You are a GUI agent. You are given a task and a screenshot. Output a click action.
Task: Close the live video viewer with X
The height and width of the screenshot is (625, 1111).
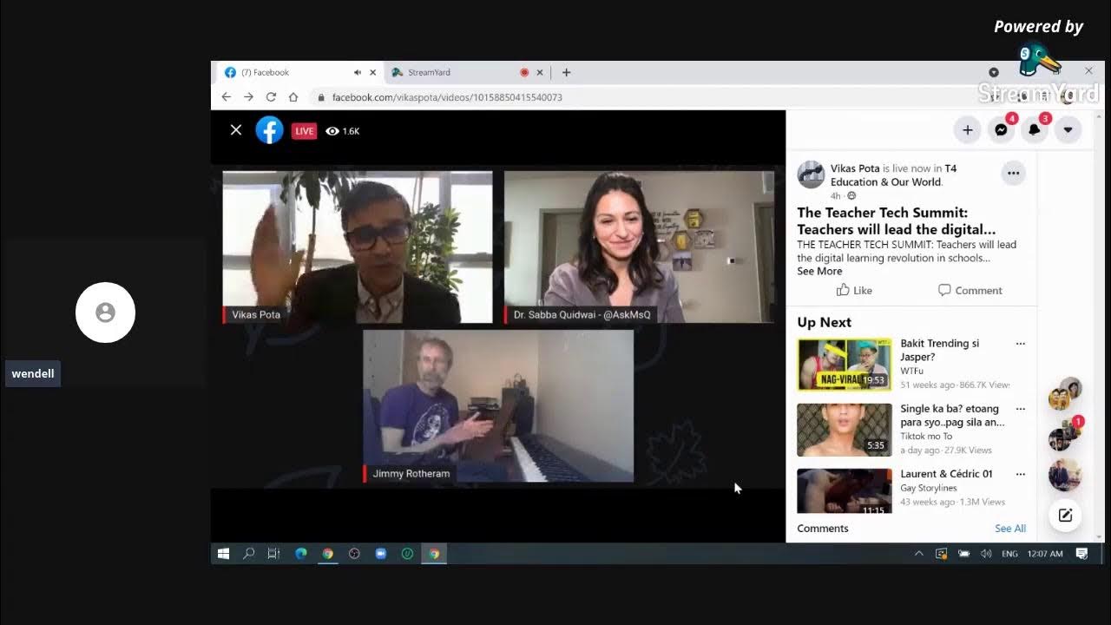236,130
